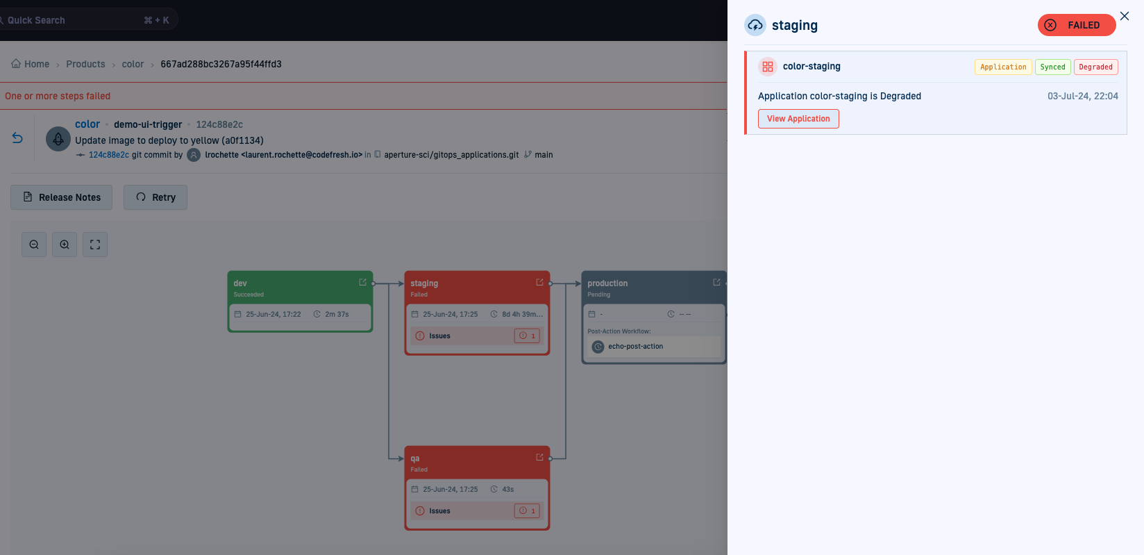Click the fit-to-screen icon
Viewport: 1144px width, 555px height.
(x=95, y=245)
